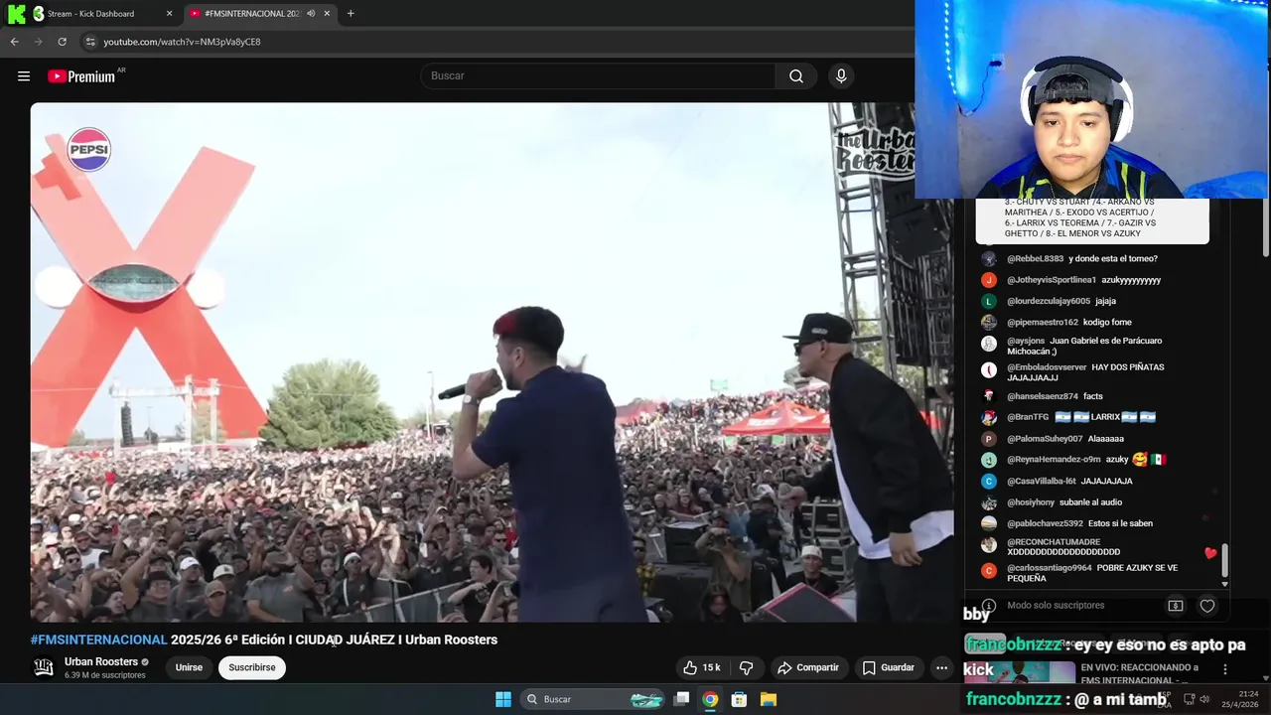
Task: Like the video with 15 k likes
Action: tap(702, 667)
